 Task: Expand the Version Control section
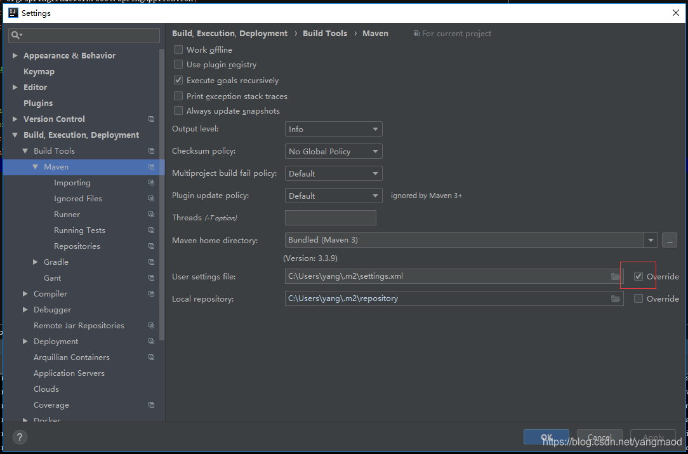(15, 119)
